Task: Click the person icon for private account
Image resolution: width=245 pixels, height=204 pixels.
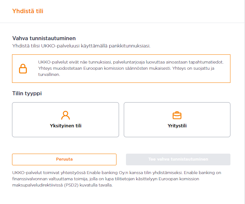Action: click(x=66, y=115)
